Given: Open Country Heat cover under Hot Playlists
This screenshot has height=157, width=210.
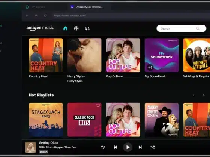Looking at the screenshot, I should coord(196,120).
